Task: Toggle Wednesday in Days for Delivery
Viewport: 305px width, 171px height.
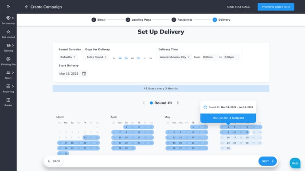Action: coord(132,58)
